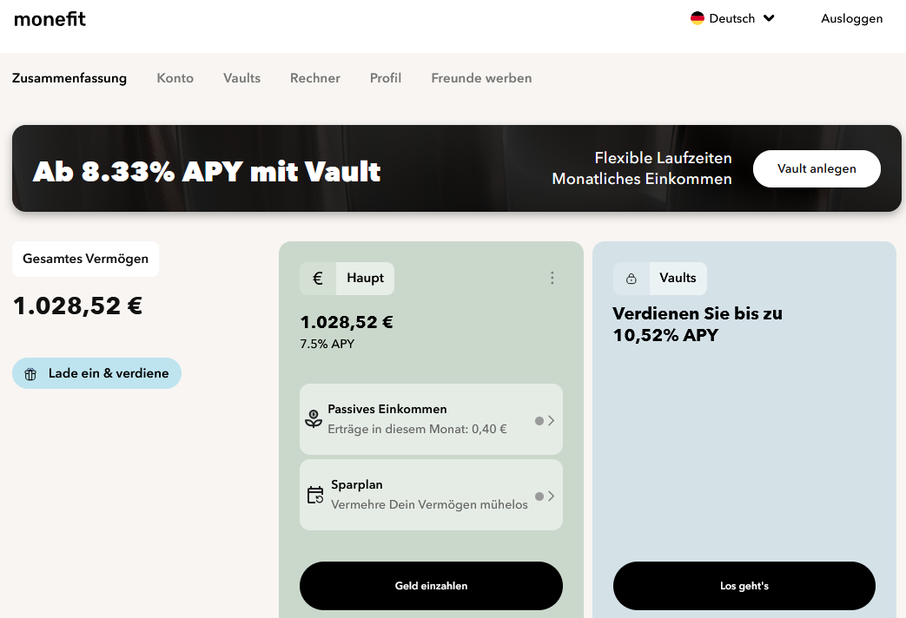Click the monefit logo
Viewport: 906px width, 618px height.
(50, 18)
